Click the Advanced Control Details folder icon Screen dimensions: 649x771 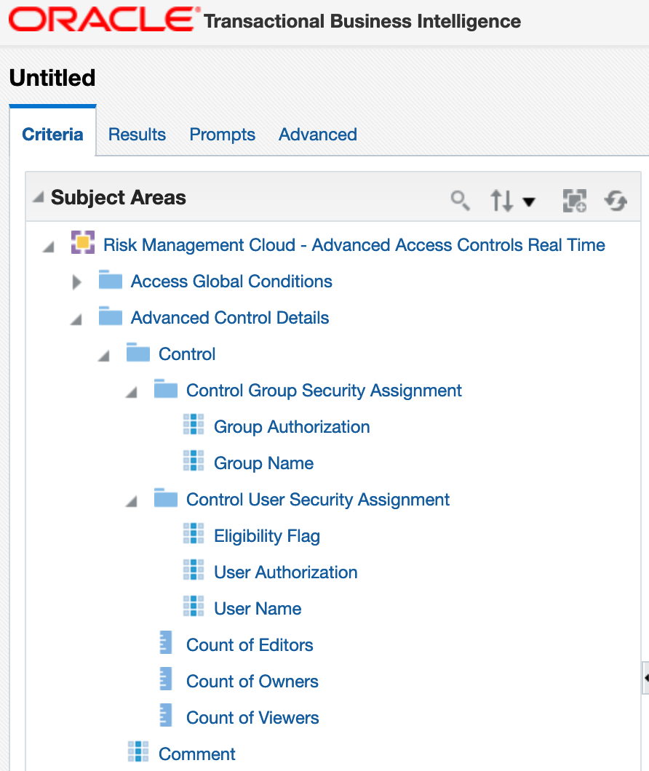pos(110,316)
